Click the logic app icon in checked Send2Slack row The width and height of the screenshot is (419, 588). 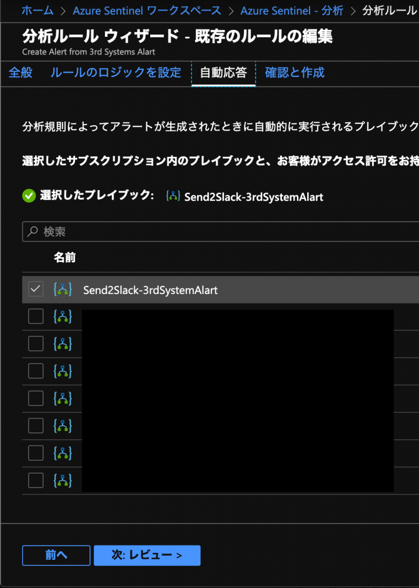tap(62, 289)
